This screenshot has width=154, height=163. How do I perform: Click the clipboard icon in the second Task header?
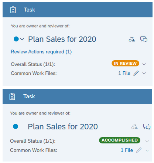click(12, 96)
